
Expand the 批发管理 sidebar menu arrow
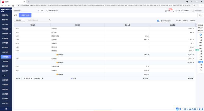[x=10, y=34]
